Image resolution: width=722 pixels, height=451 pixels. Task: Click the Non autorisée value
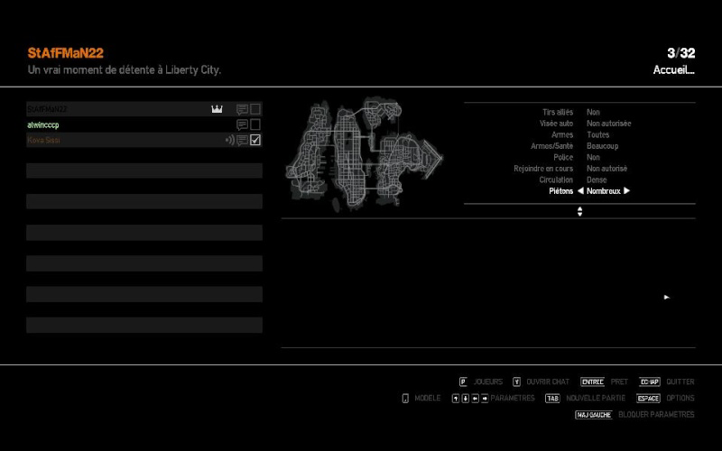(608, 124)
